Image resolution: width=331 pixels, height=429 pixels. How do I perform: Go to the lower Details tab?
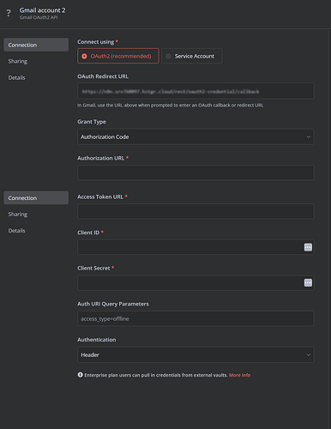tap(16, 231)
